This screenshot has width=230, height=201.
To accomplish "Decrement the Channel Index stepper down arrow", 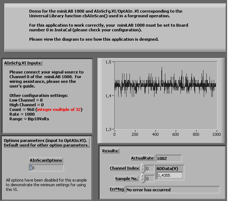I will (x=142, y=170).
